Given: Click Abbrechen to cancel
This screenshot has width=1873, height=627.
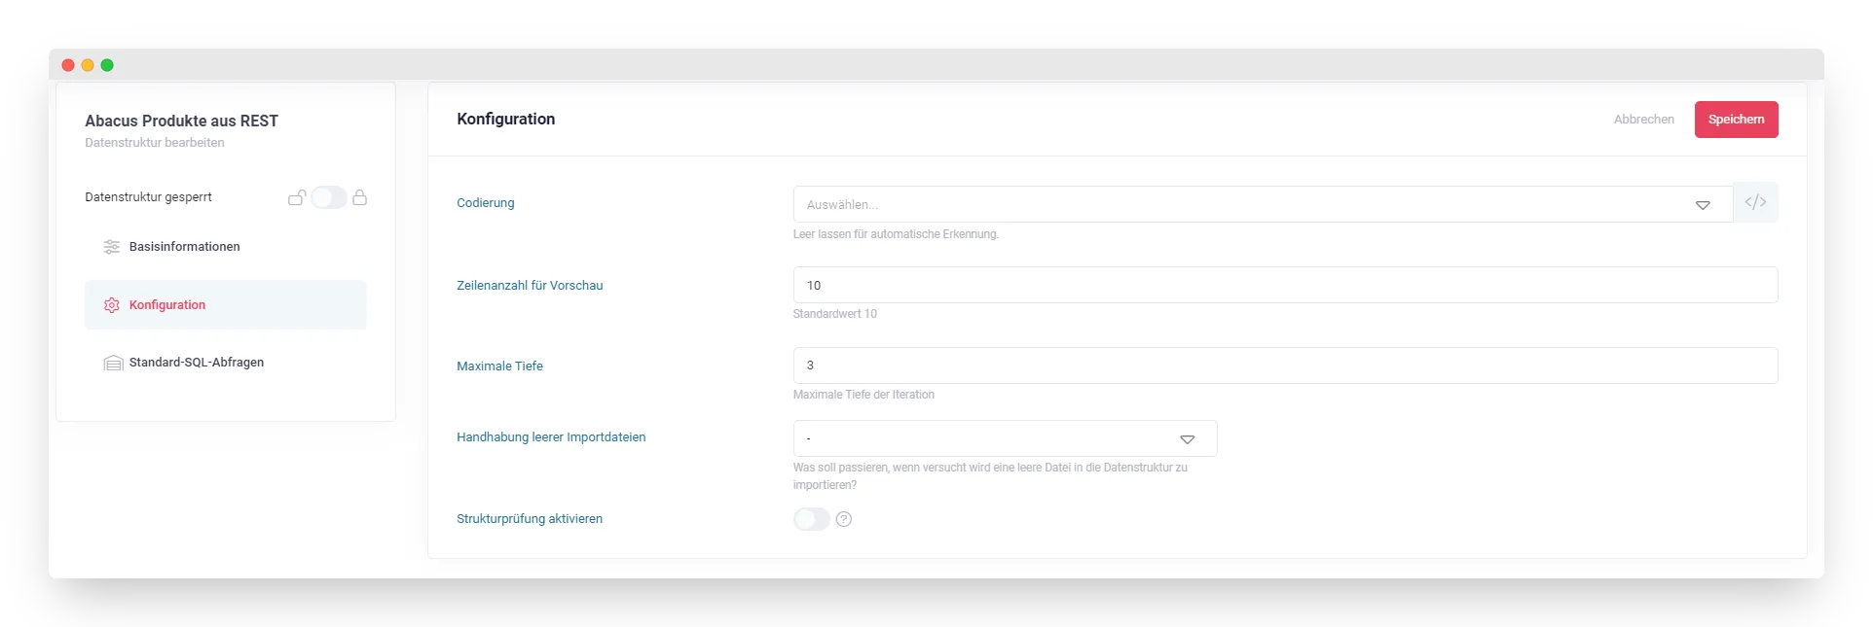Looking at the screenshot, I should click(1643, 120).
